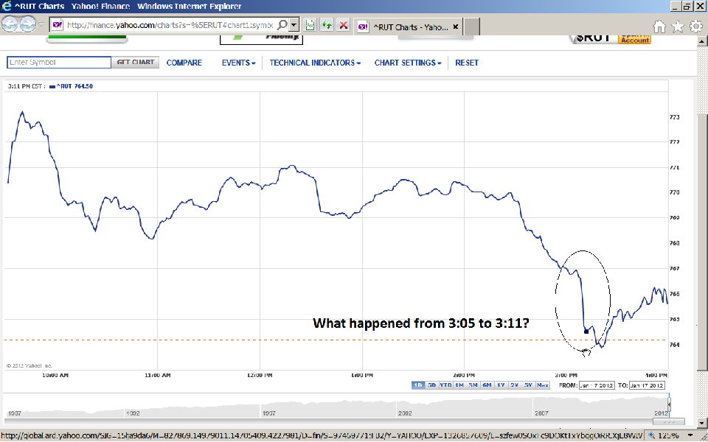Viewport: 708px width, 442px height.
Task: Open the recent pages dropdown arrow beside Forward
Action: [41, 24]
